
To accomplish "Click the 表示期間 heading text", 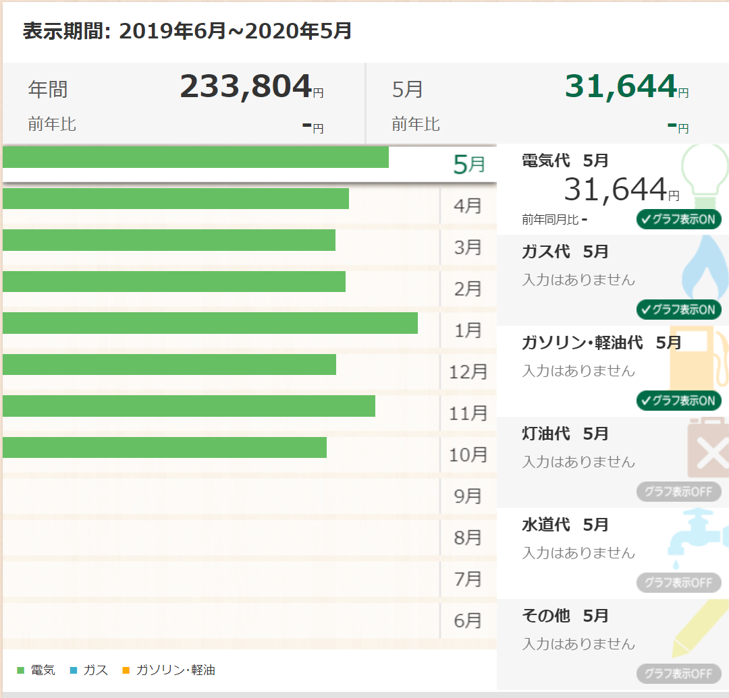I will 187,31.
